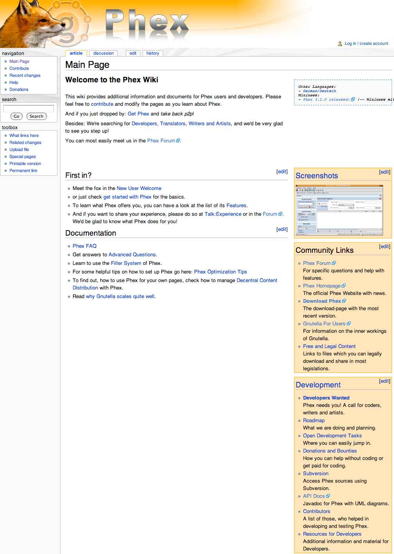Viewport: 394px width, 554px height.
Task: Open the Phex FAQ link
Action: coord(84,246)
